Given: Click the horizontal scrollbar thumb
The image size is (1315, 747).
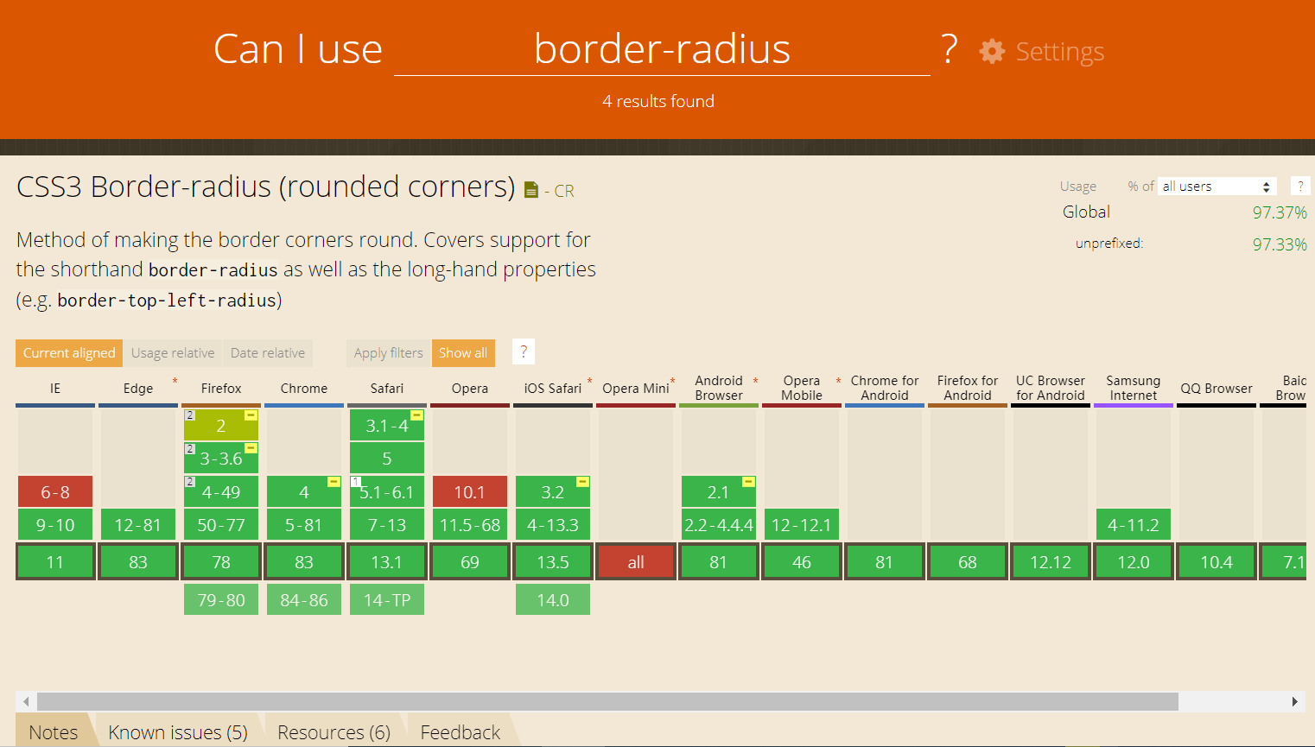Looking at the screenshot, I should [607, 701].
